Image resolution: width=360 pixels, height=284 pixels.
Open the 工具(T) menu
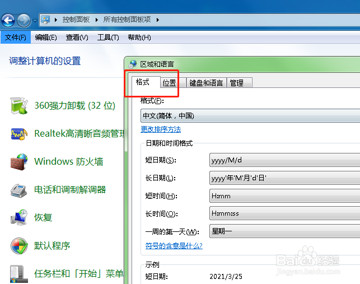click(108, 37)
